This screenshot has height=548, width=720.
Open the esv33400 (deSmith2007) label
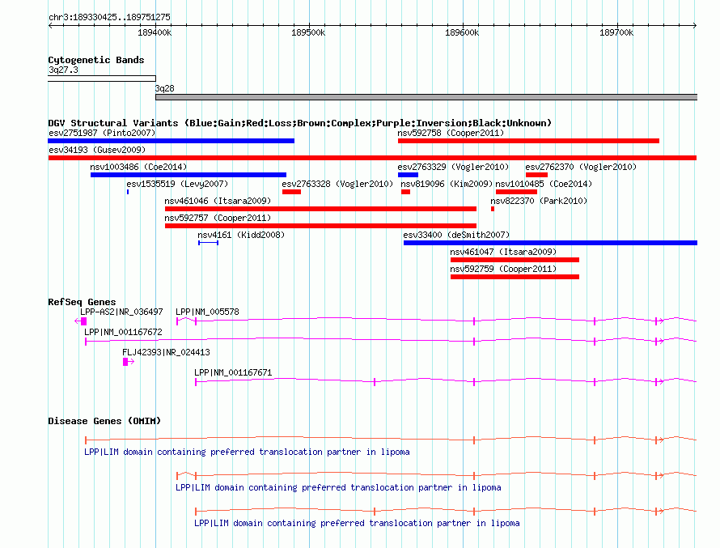tap(456, 236)
